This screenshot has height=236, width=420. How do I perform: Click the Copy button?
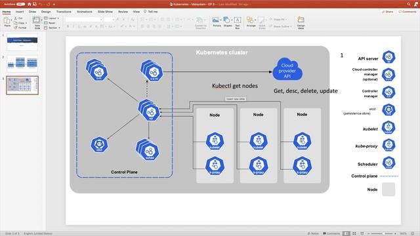19,23
